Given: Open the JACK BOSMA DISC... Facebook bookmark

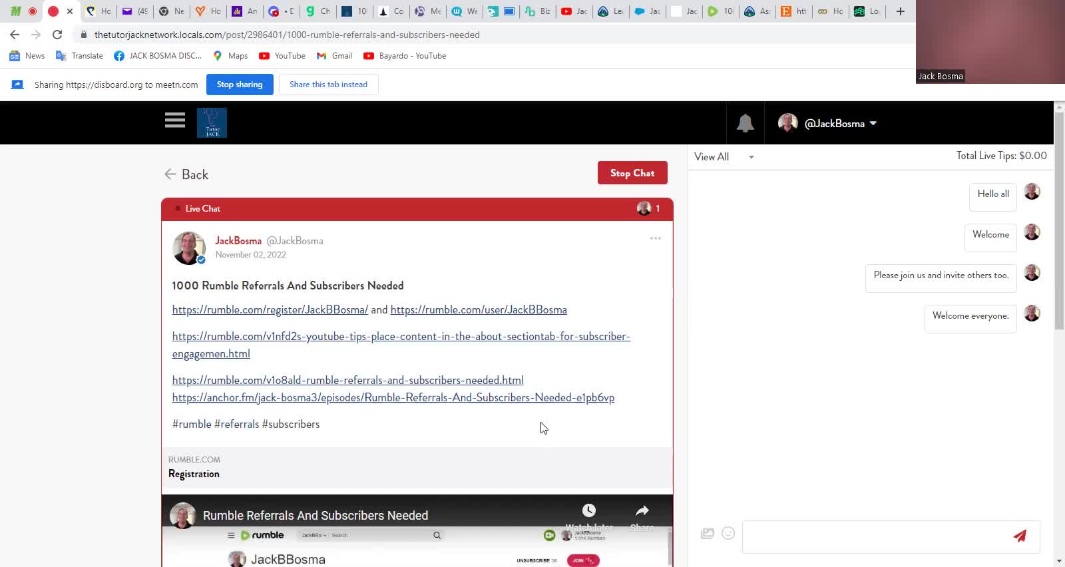Looking at the screenshot, I should (x=158, y=56).
